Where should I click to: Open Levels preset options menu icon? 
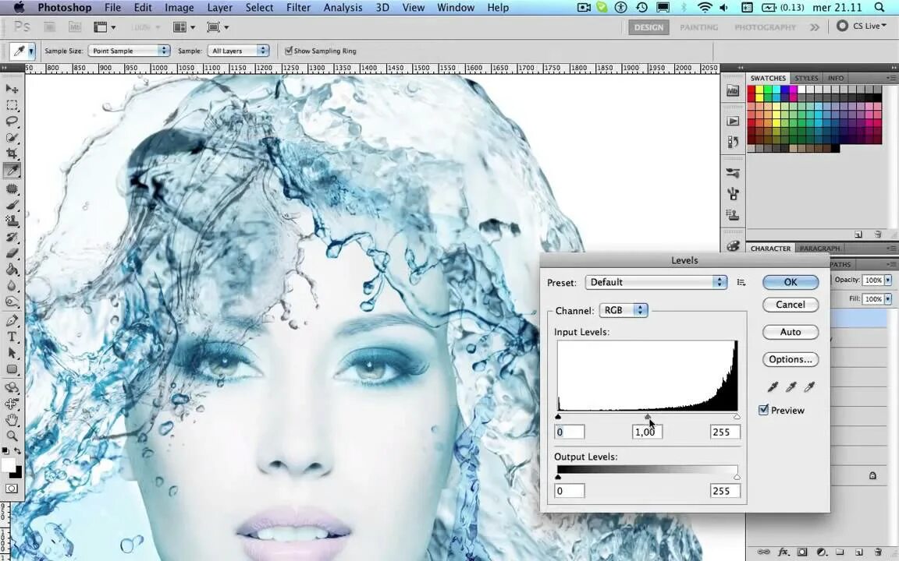[x=741, y=282]
